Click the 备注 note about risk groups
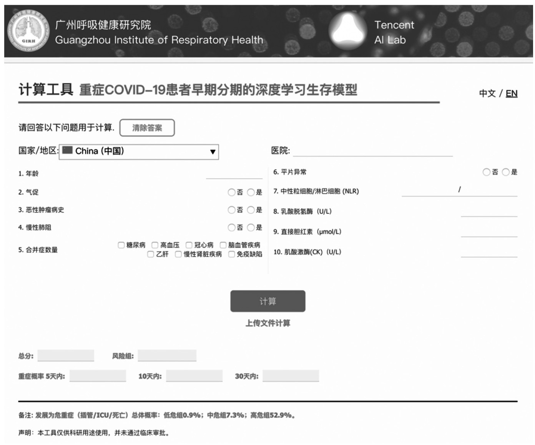This screenshot has height=445, width=535. 157,415
